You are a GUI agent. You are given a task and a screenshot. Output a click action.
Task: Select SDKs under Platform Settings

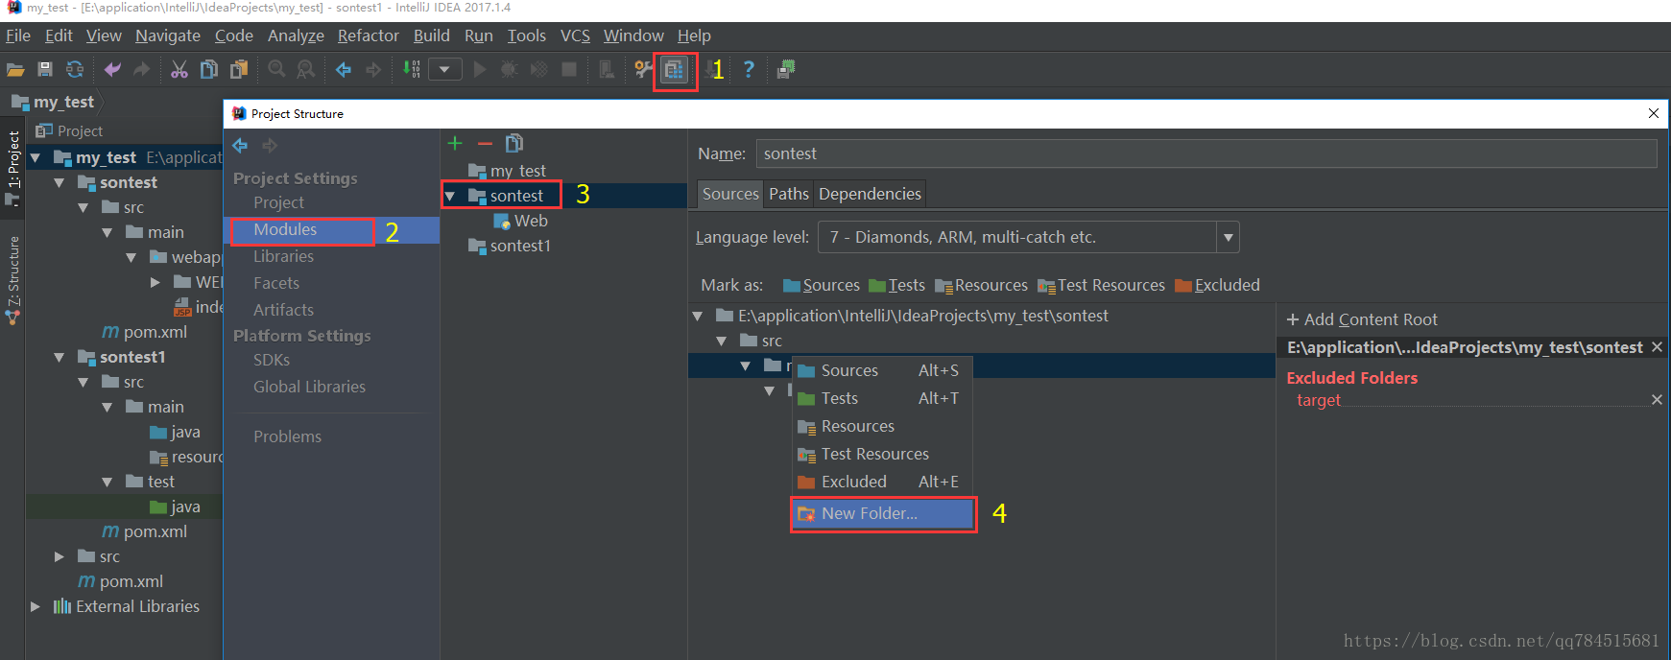(x=272, y=360)
